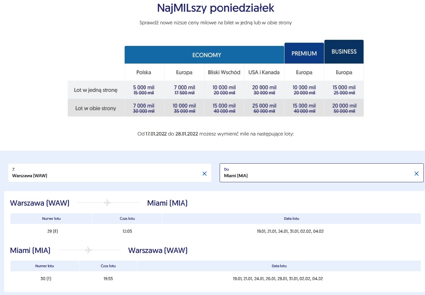Click the '20 000 mil' USA one-way price

[264, 87]
